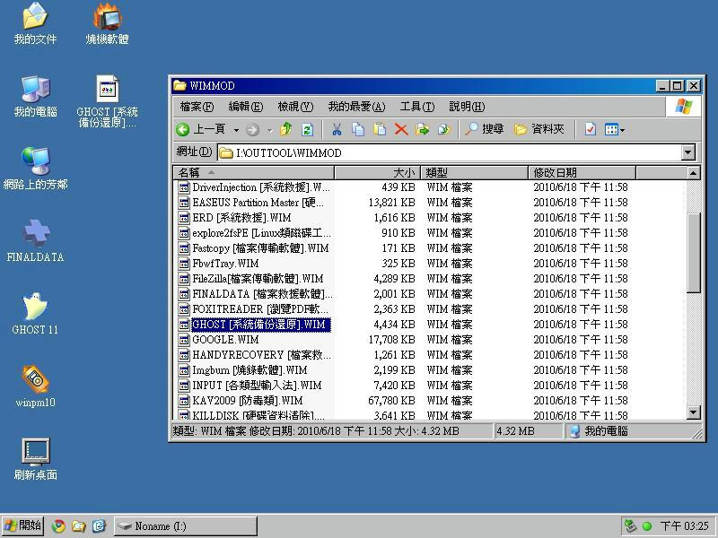Select GOOGLE.WIM in the file list
718x538 pixels.
tap(219, 340)
